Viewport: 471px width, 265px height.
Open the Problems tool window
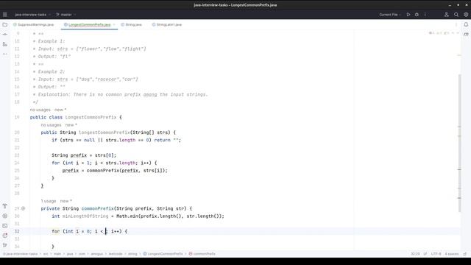tap(5, 236)
